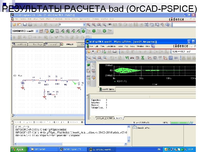Click edit profile pencil sidebar icon
This screenshot has height=152, width=202.
[93, 77]
